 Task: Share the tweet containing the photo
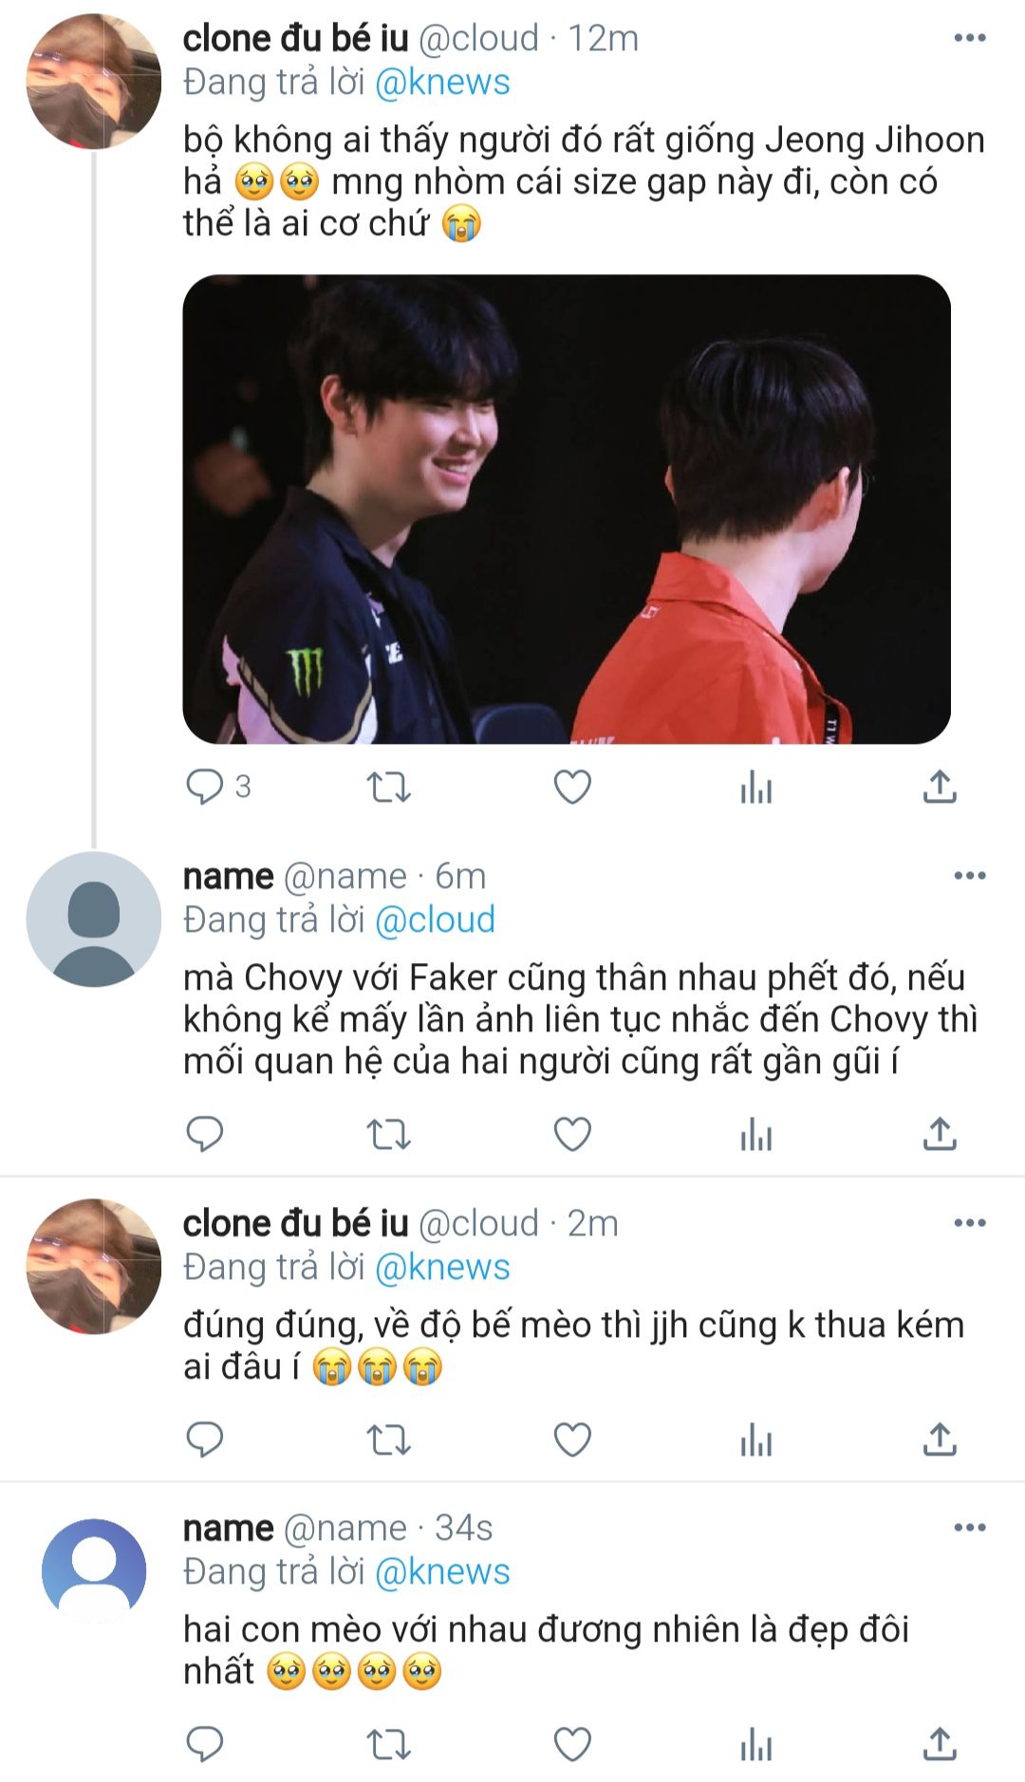[940, 787]
